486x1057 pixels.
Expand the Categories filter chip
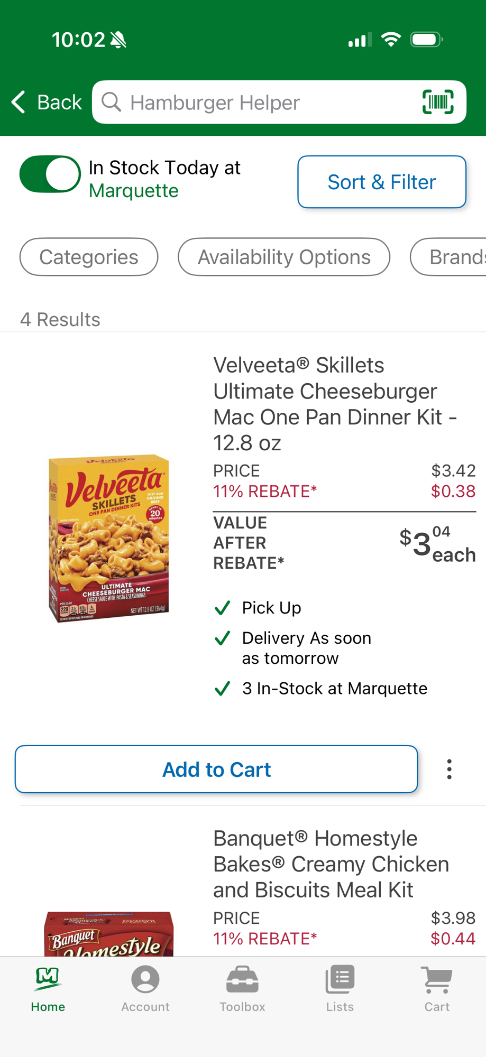(89, 257)
